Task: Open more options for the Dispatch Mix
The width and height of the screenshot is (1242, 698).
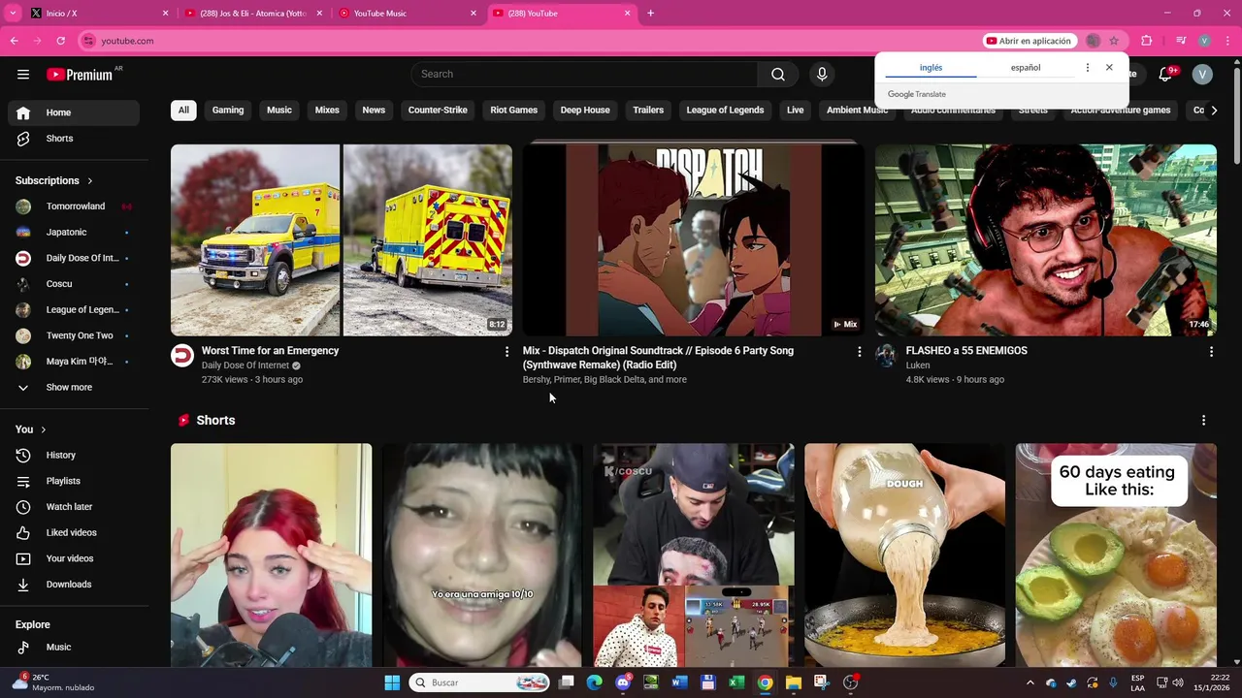Action: click(x=859, y=352)
